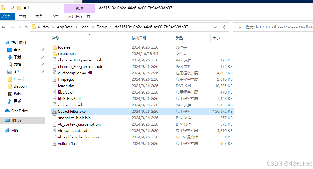Click the Quick access star icon

(x=8, y=42)
